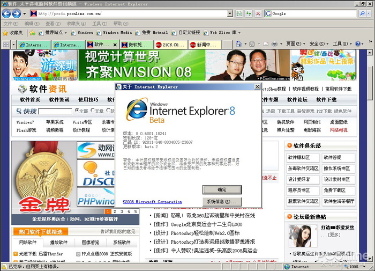Click the search magnifier icon beside Google box
The image size is (375, 271).
point(359,13)
